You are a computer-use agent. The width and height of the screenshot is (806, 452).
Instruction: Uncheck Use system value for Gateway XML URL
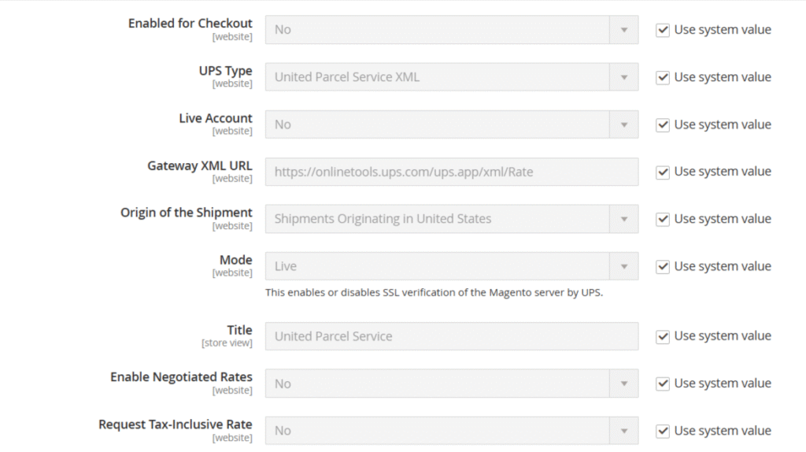[663, 172]
